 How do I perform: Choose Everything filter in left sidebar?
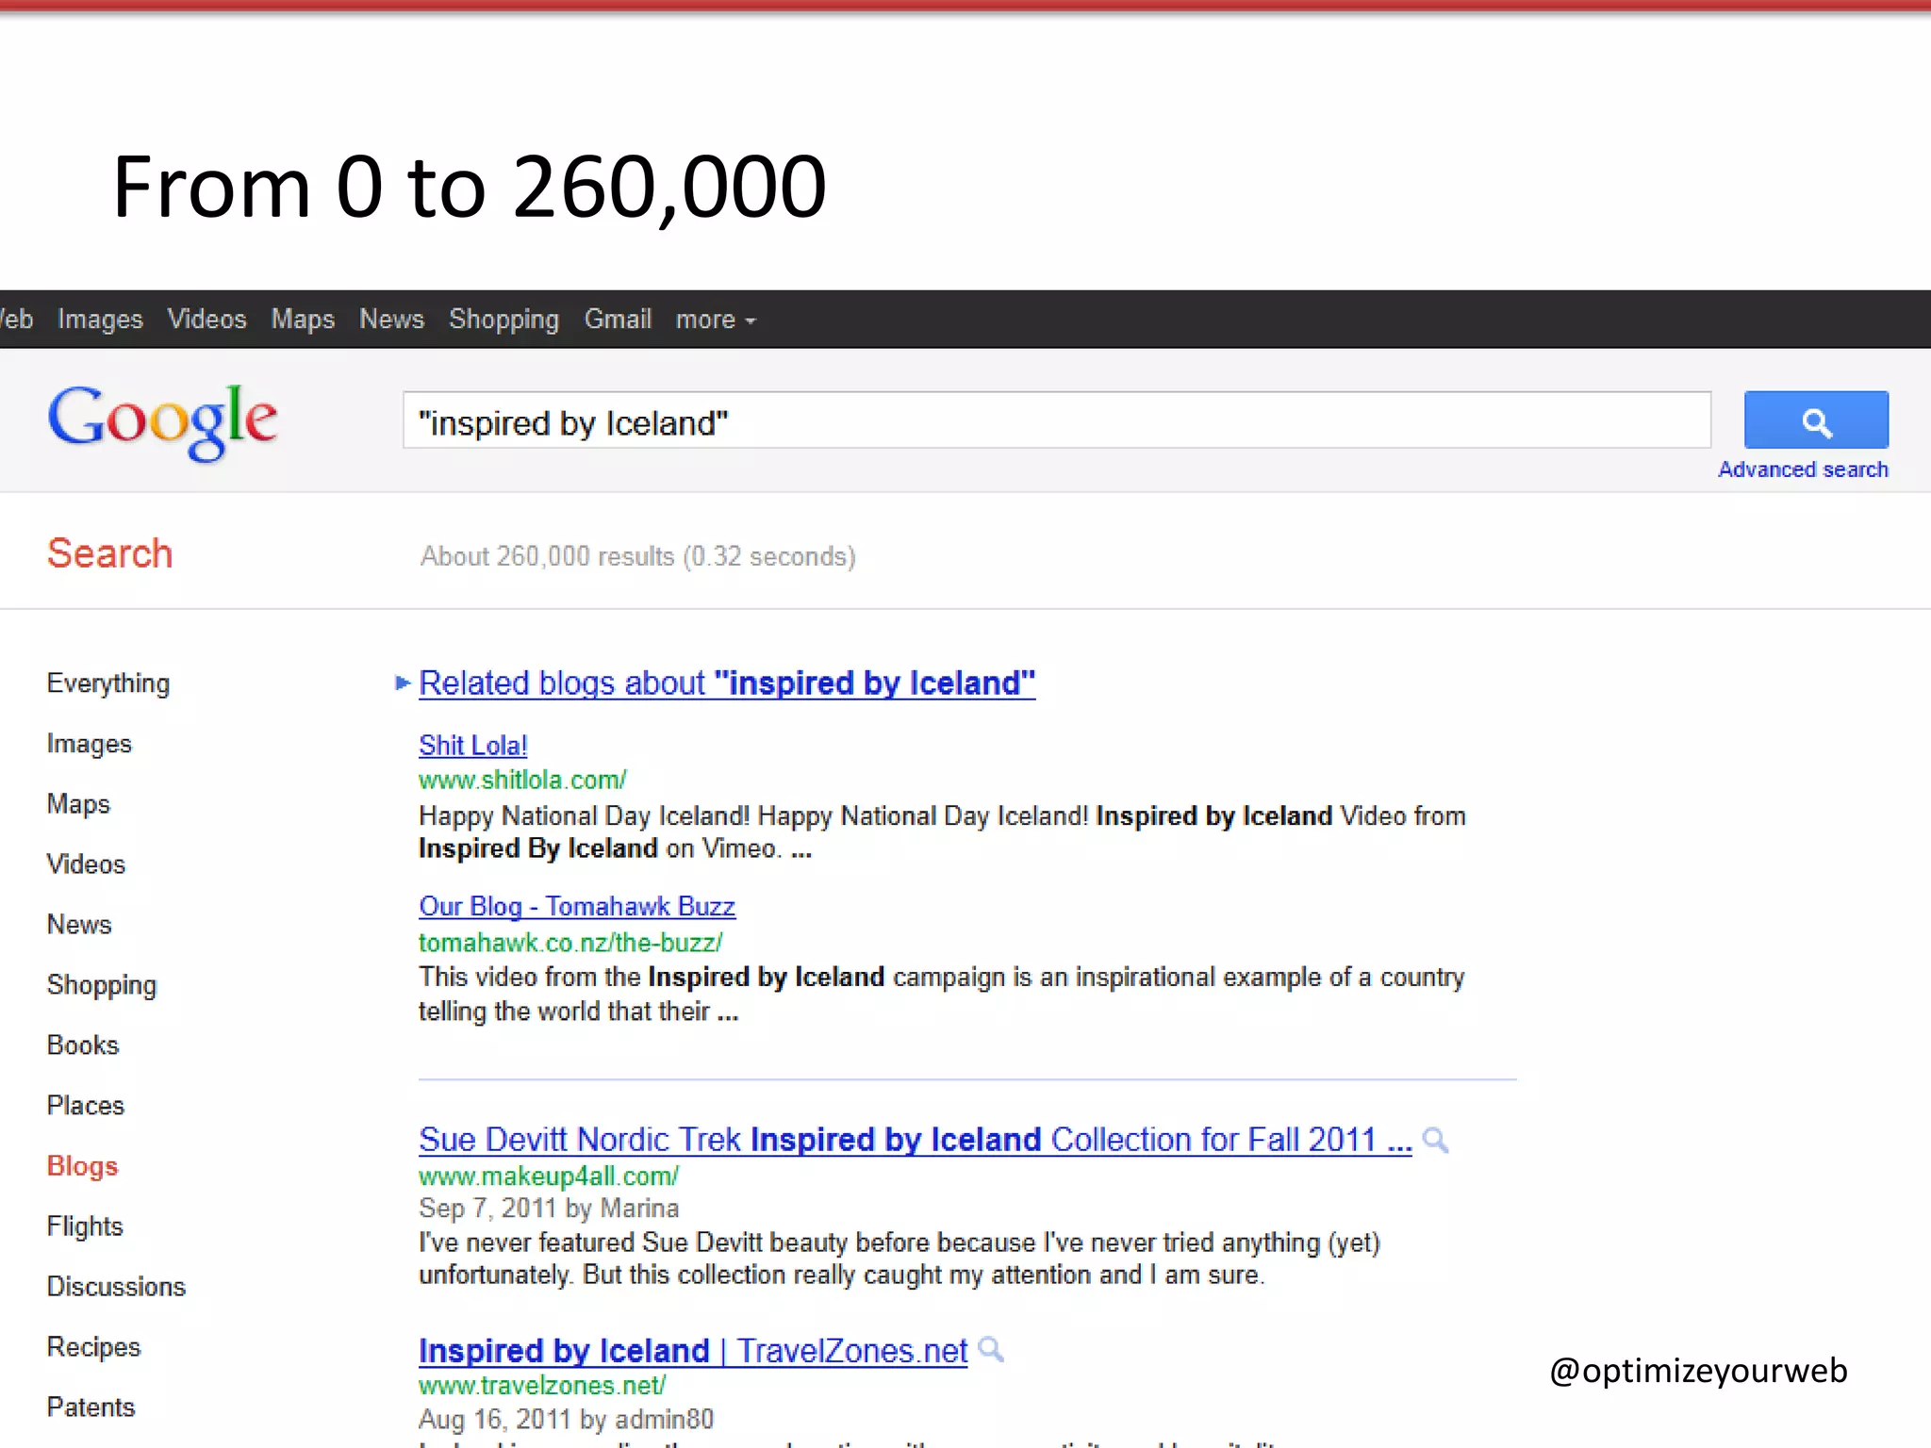click(108, 683)
